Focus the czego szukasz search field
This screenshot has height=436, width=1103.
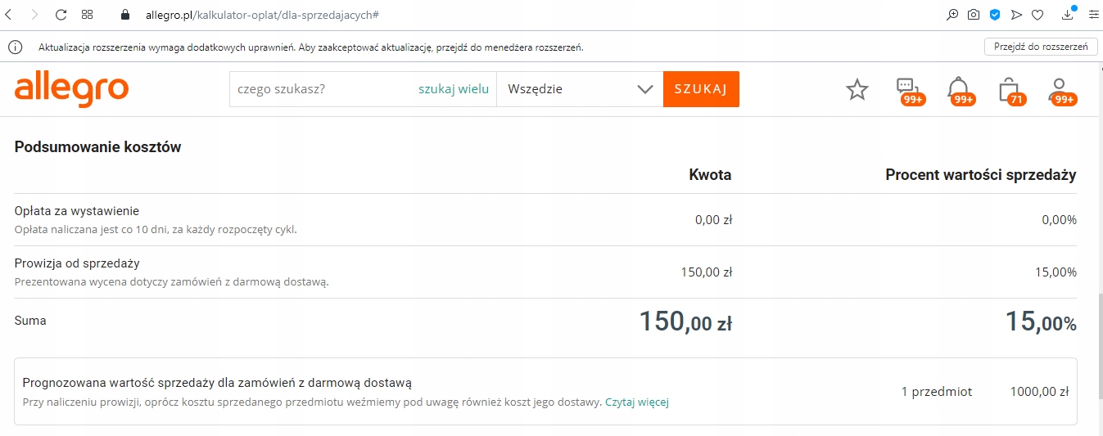tap(323, 89)
